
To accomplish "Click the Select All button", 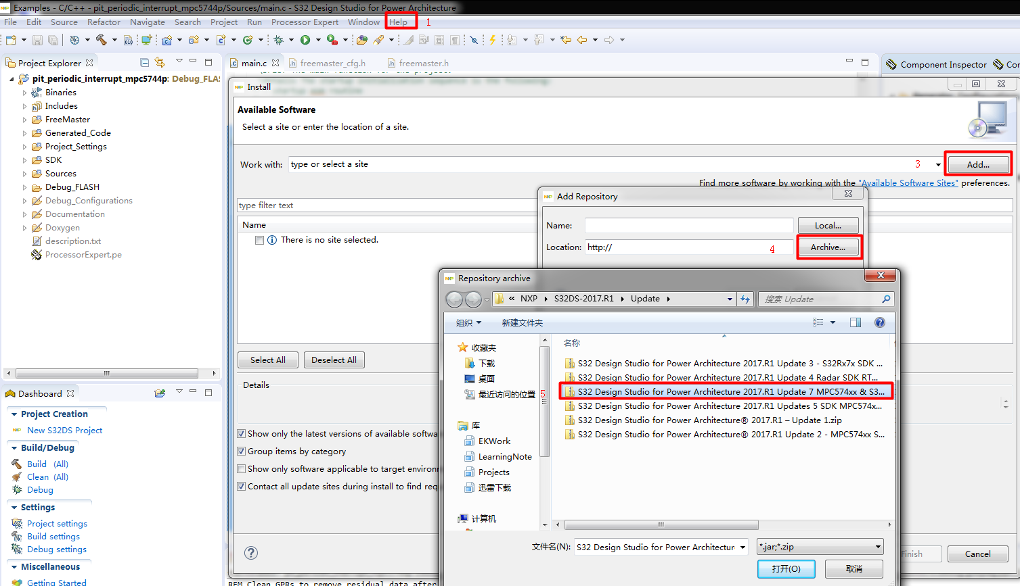I will pyautogui.click(x=268, y=360).
